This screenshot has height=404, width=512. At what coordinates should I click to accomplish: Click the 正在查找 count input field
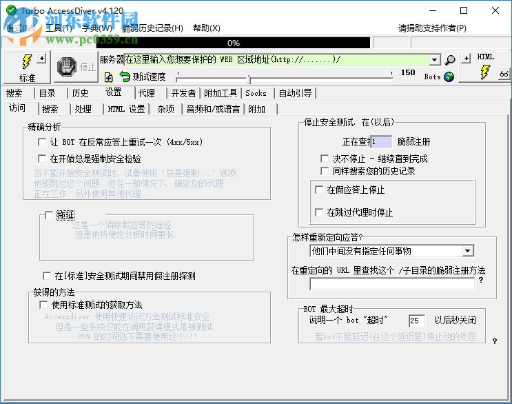point(381,142)
